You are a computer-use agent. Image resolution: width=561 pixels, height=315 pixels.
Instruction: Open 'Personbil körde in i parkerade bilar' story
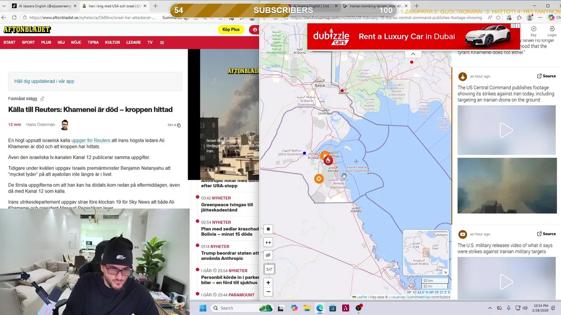coord(230,280)
